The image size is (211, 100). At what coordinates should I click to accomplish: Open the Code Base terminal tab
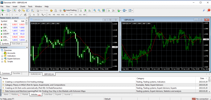[x=48, y=94]
